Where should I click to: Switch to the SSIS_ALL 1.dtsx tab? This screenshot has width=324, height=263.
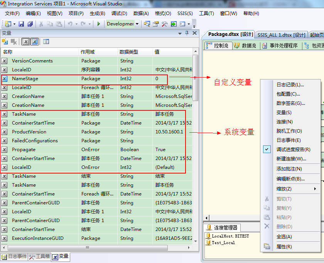281,35
